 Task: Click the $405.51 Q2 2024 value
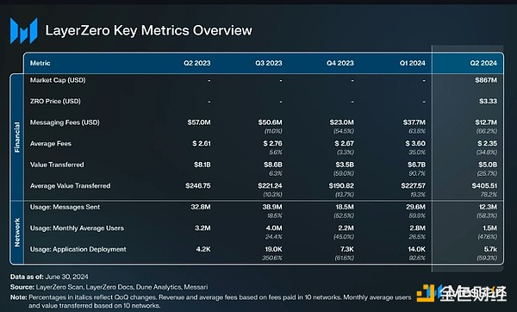(x=484, y=185)
